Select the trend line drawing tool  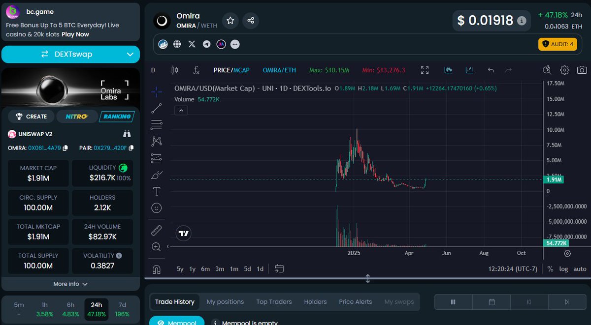tap(157, 109)
